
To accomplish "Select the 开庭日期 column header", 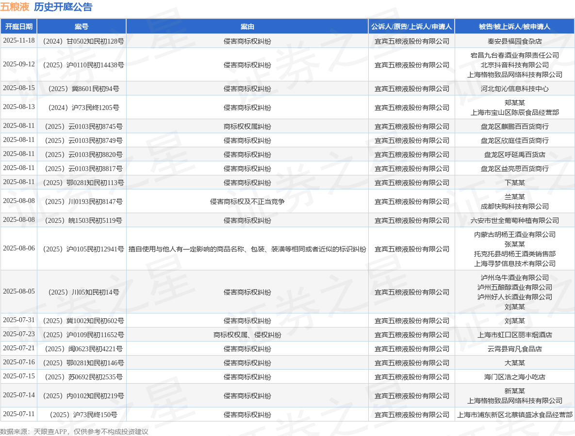I will pos(19,27).
